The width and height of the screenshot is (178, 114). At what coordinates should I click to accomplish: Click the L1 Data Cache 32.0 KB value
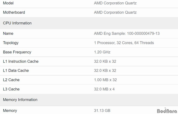105,70
